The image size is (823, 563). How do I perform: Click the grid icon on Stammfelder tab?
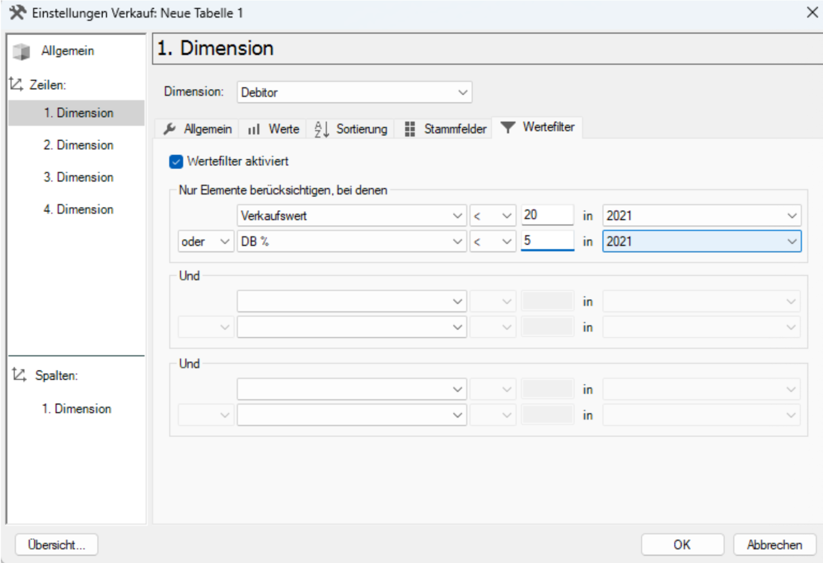click(x=410, y=129)
